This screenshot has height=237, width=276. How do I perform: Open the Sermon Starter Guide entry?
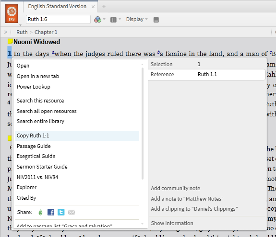[x=42, y=167]
